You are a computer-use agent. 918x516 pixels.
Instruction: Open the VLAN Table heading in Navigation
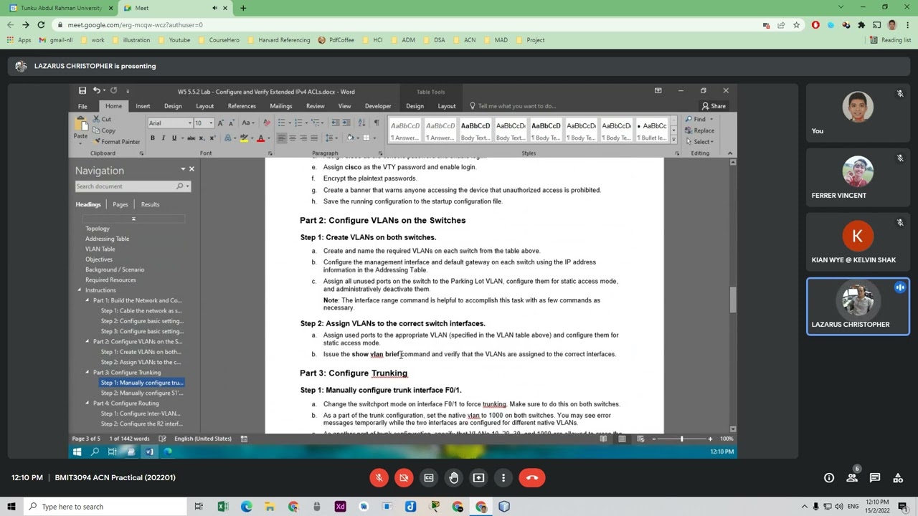coord(100,249)
